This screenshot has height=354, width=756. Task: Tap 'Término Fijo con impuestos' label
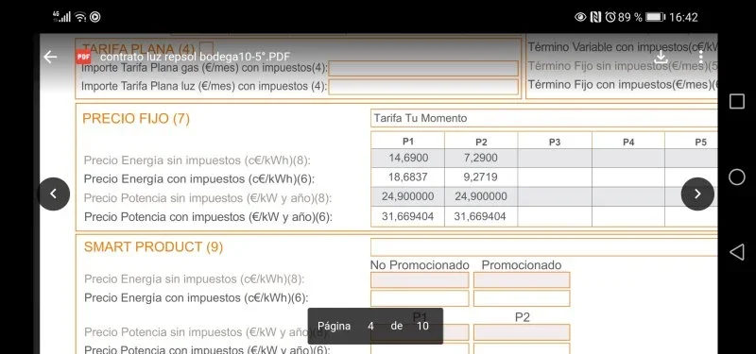tap(623, 85)
